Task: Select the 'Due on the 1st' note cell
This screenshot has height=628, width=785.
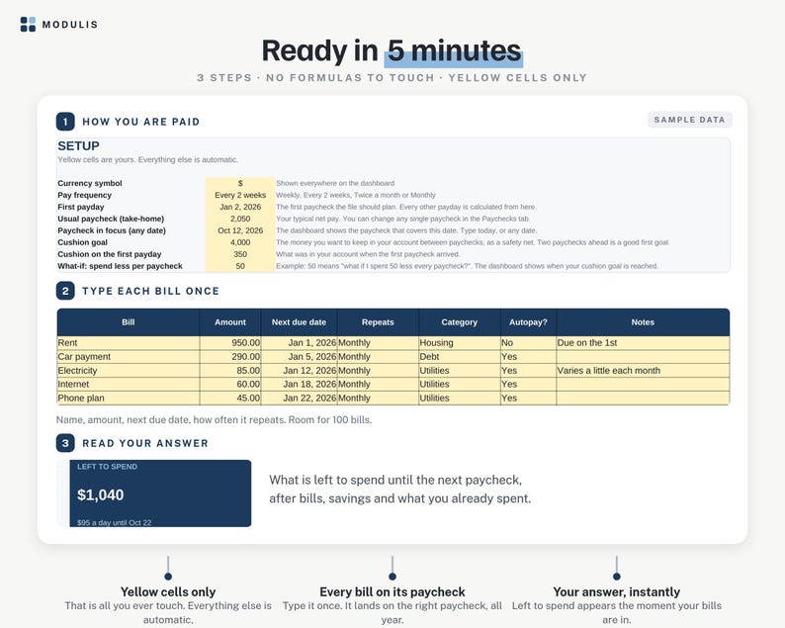Action: (x=643, y=343)
